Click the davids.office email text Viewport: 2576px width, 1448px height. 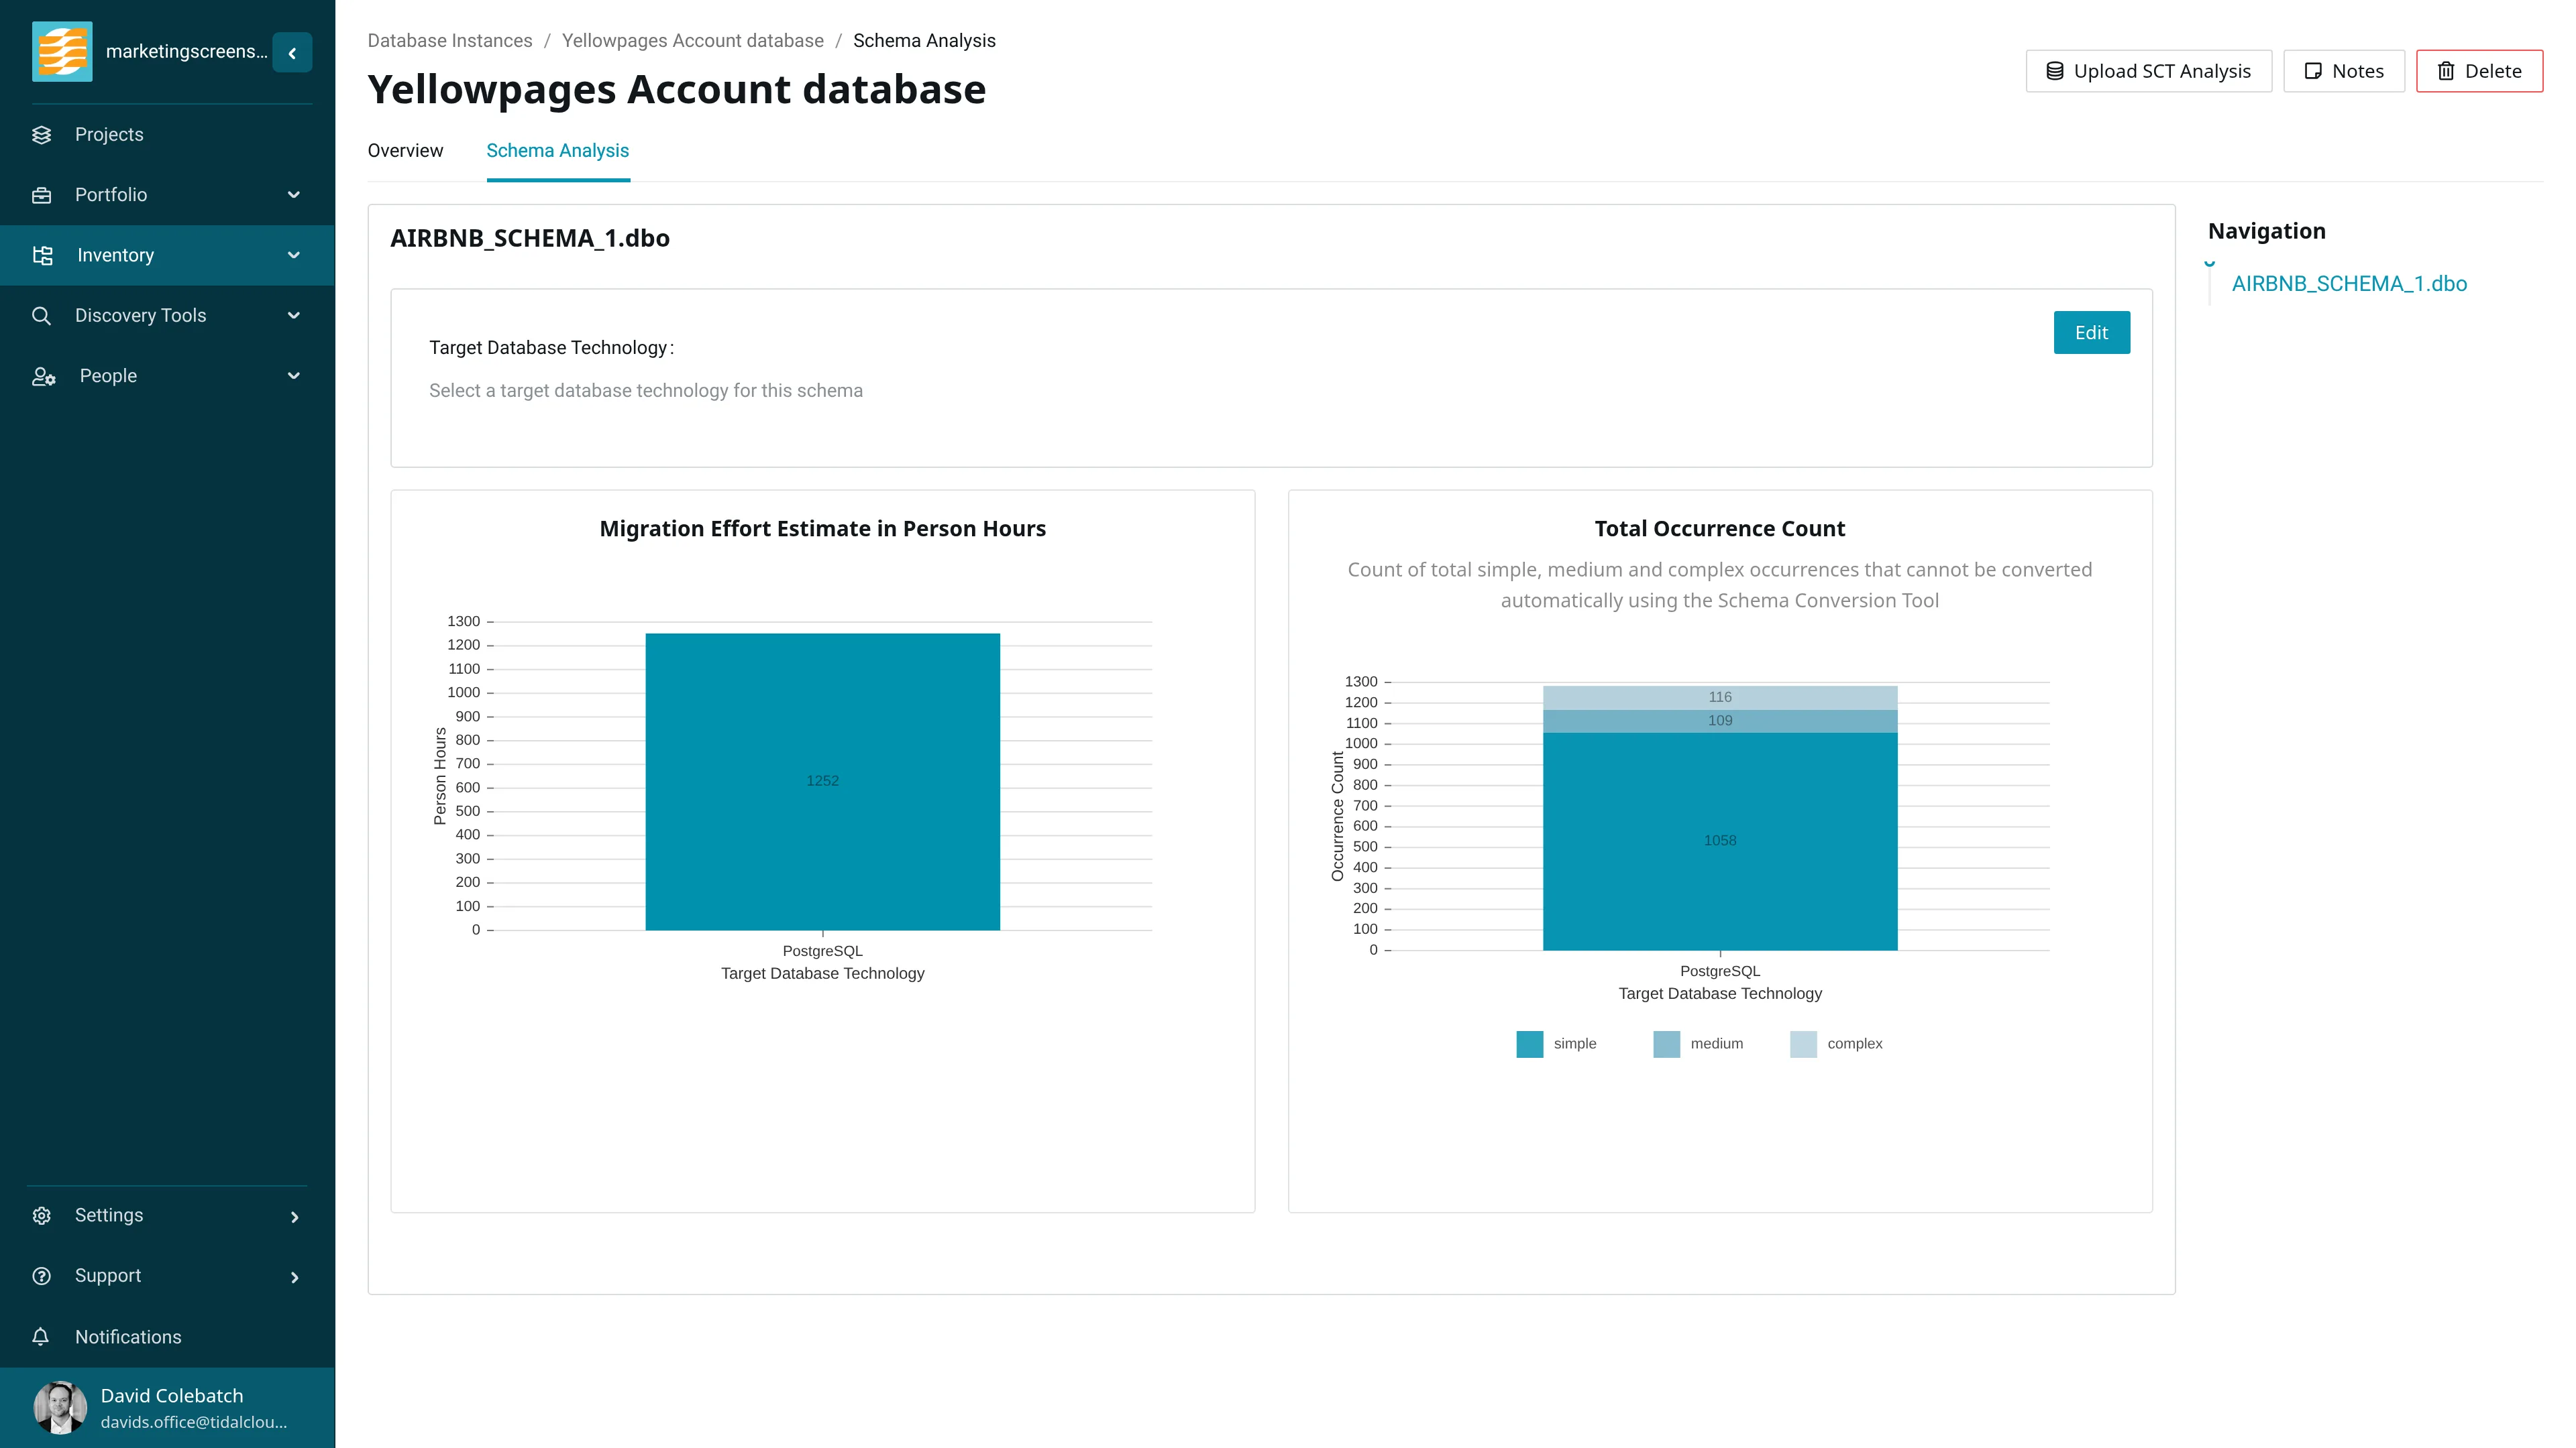tap(194, 1422)
